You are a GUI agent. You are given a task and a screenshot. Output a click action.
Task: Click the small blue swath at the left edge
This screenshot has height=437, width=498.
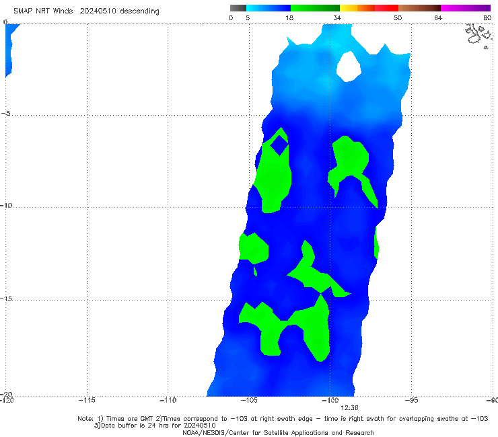coord(9,49)
